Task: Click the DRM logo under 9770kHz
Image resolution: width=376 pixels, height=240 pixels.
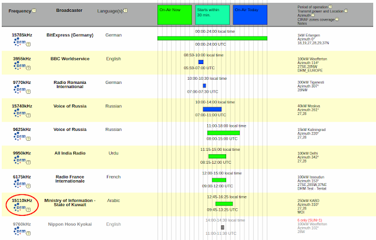Action: pos(19,89)
